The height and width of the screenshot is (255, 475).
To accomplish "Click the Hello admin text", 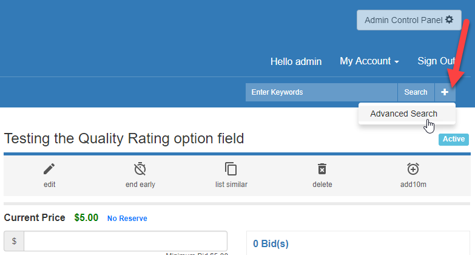I will 296,61.
